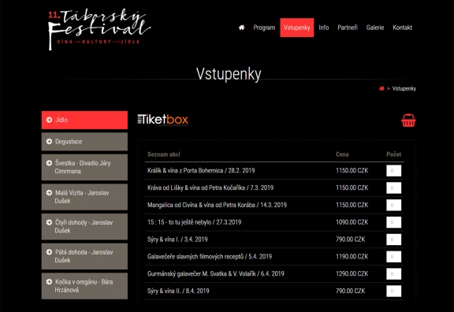Screen dimensions: 454x312
Task: Open Pátá dohoda - Jaroslav Dušek category
Action: coord(84,256)
